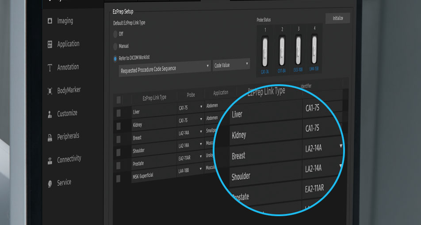This screenshot has width=421, height=225.
Task: Check the box next to Kidney
Action: point(118,126)
